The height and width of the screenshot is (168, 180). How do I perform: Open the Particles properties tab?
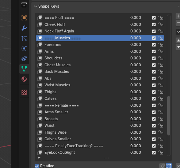(24, 38)
